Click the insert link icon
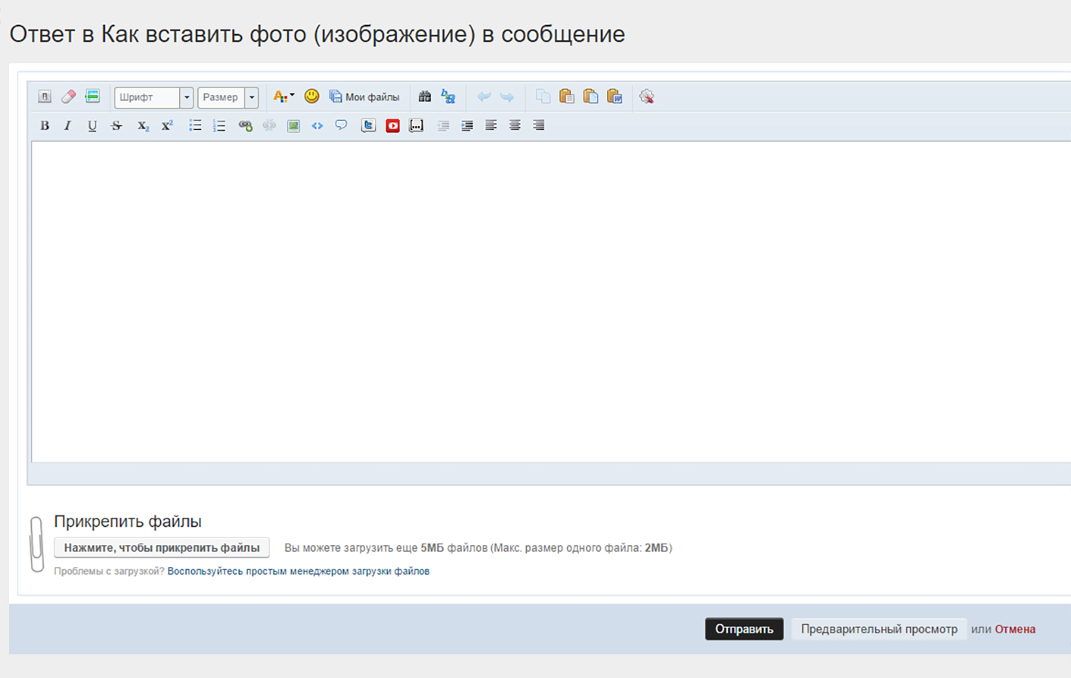The height and width of the screenshot is (678, 1071). [245, 125]
